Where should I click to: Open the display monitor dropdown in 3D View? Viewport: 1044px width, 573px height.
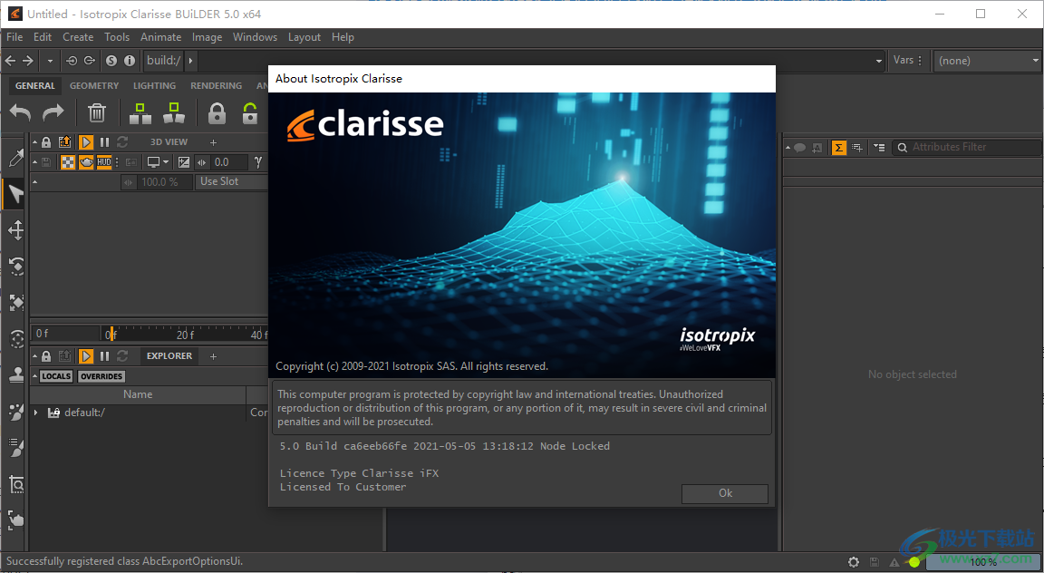pyautogui.click(x=159, y=162)
